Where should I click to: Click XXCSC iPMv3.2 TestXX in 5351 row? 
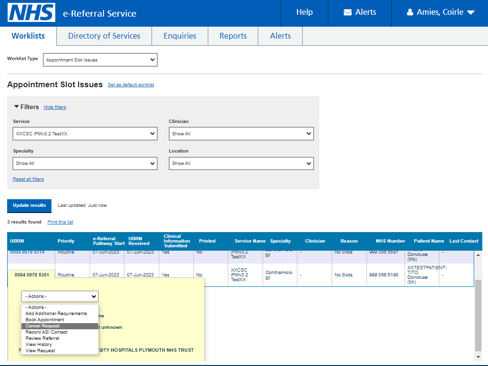tap(239, 275)
